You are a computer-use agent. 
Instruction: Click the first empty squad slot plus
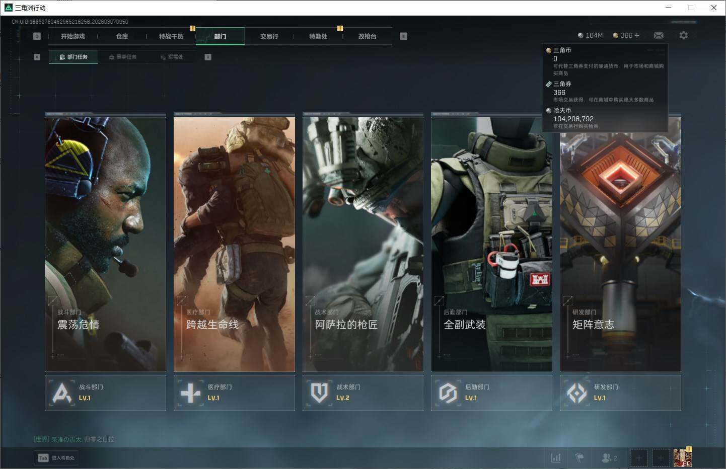[638, 458]
